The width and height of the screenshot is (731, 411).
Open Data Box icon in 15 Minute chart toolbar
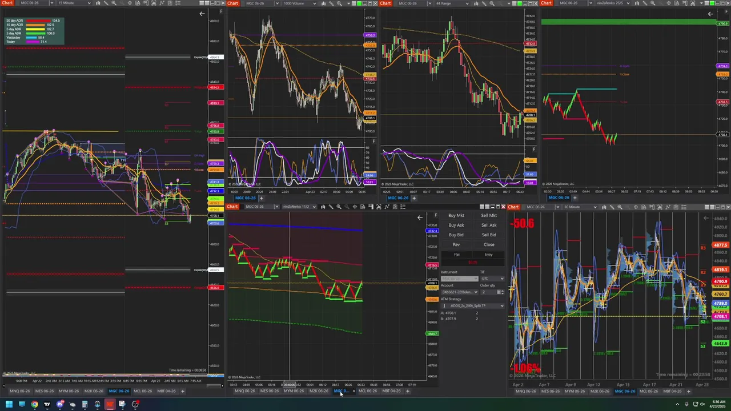[138, 3]
